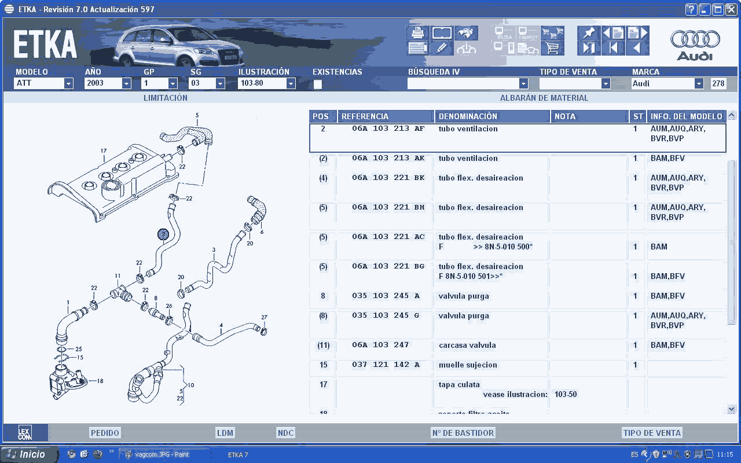
Task: Click bottom TIPO DE VENTA button
Action: 652,433
